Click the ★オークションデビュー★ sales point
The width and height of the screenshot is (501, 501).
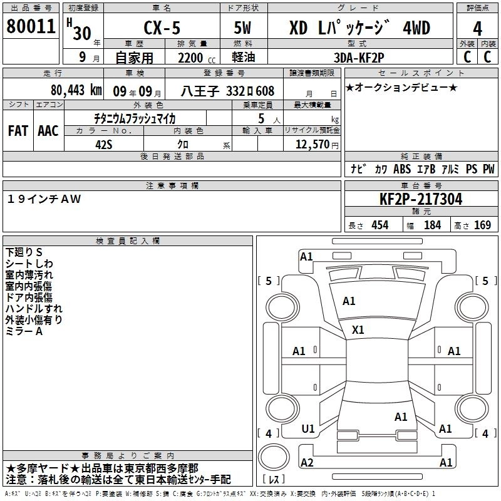click(401, 87)
